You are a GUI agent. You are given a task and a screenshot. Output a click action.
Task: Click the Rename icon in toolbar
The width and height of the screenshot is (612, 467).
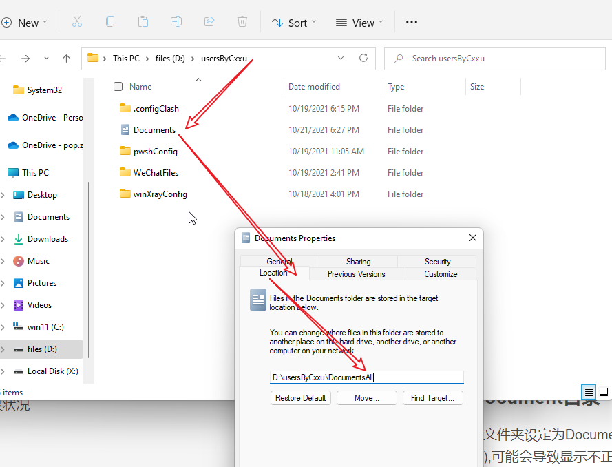[176, 21]
